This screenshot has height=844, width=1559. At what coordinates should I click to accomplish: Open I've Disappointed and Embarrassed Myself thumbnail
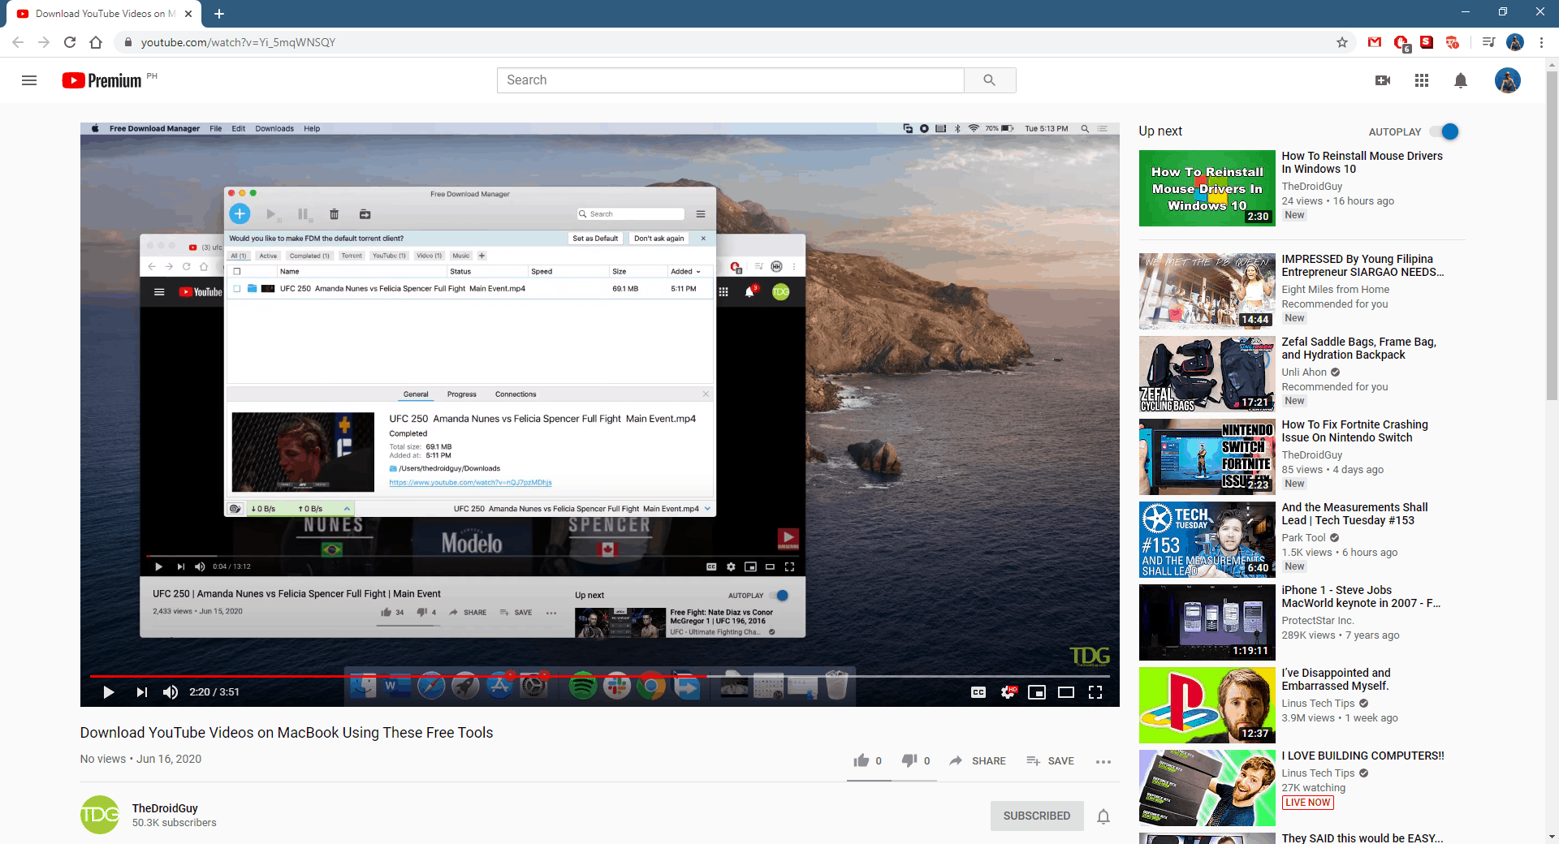(x=1207, y=705)
